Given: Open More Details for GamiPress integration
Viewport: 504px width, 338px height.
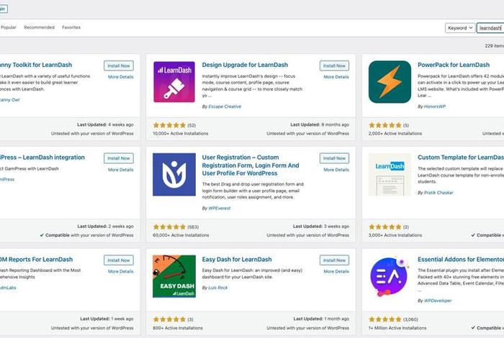Looking at the screenshot, I should [x=120, y=170].
